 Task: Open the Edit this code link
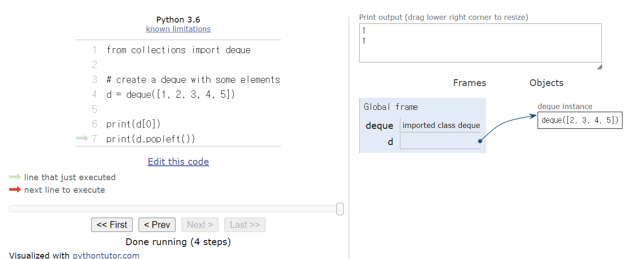tap(178, 162)
